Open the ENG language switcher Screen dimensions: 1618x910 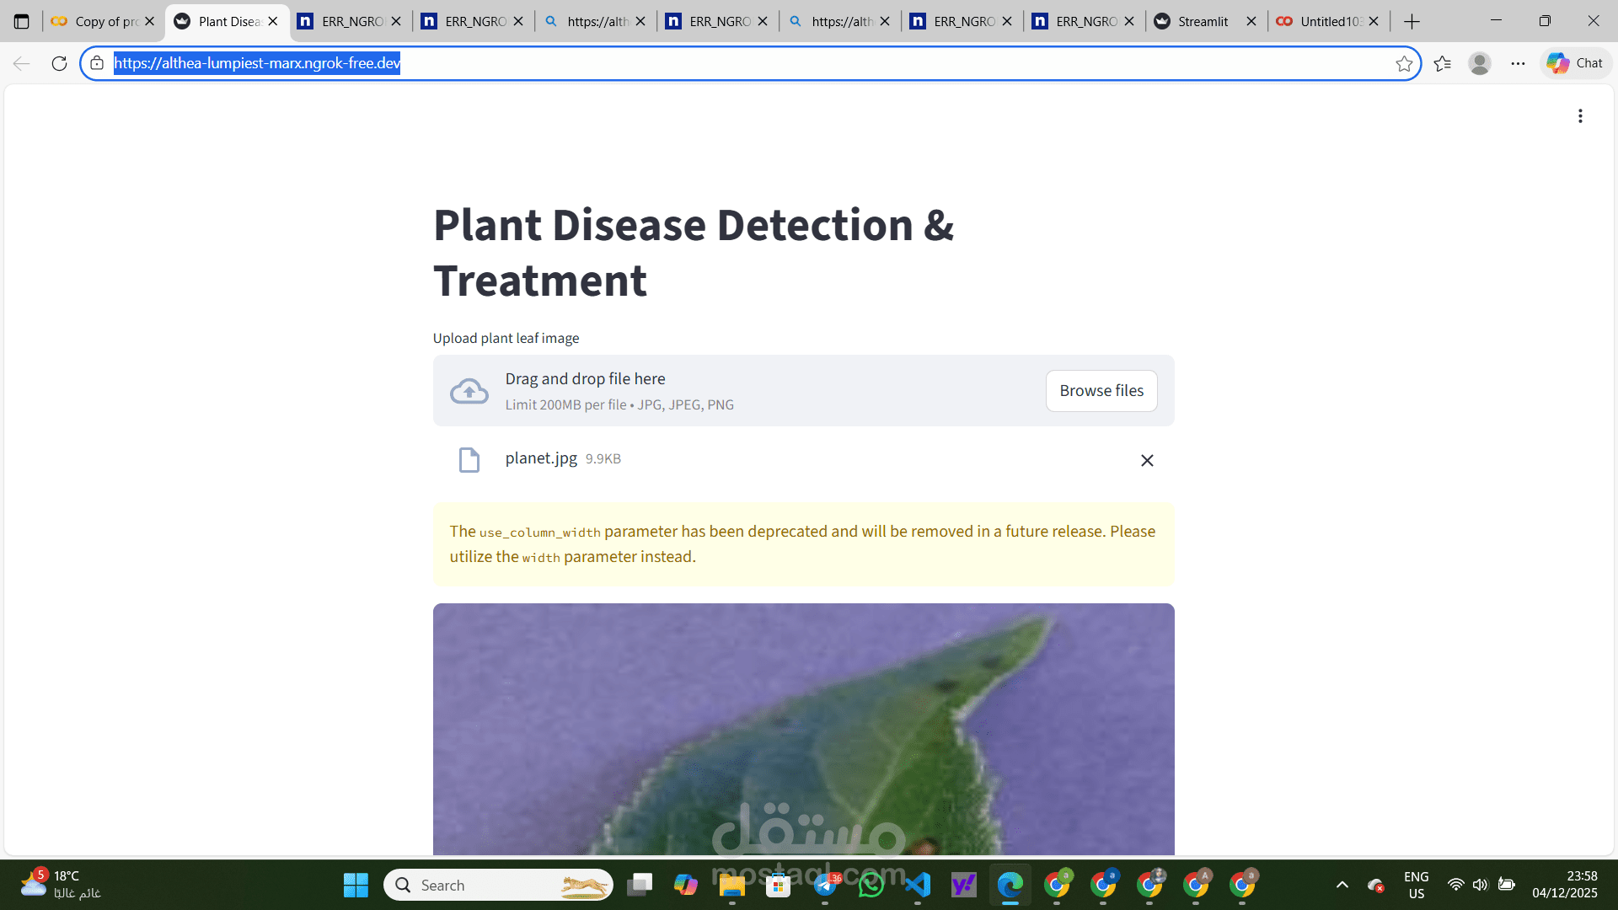pos(1415,885)
